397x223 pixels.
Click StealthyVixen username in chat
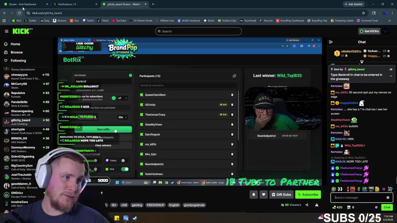click(340, 120)
